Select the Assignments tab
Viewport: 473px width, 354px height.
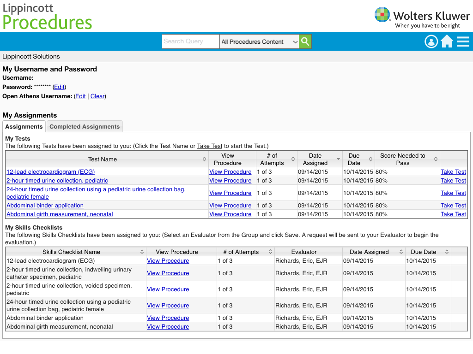coord(24,127)
